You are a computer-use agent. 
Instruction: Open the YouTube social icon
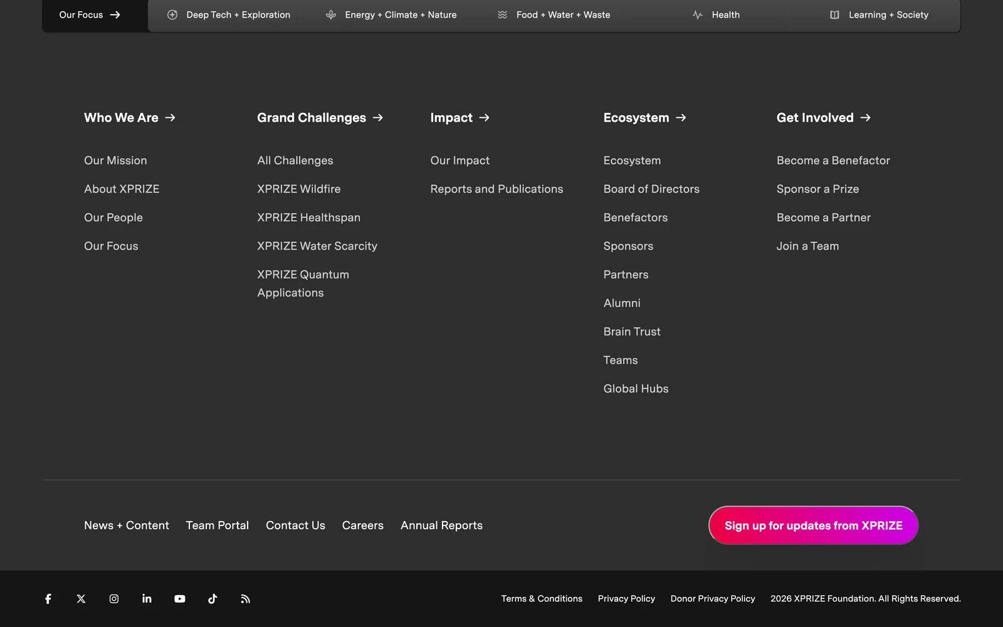[x=180, y=599]
